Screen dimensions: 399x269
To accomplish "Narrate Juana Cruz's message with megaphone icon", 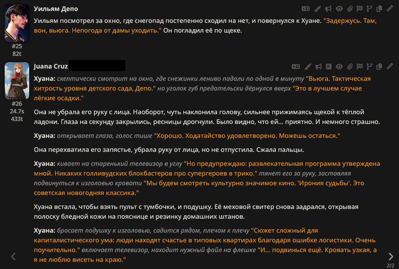I will pyautogui.click(x=318, y=66).
